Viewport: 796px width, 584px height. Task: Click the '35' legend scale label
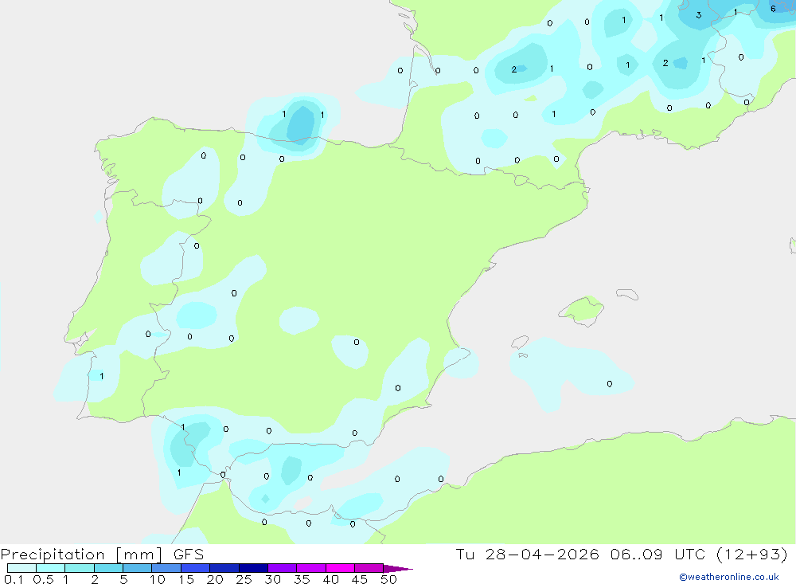[302, 579]
